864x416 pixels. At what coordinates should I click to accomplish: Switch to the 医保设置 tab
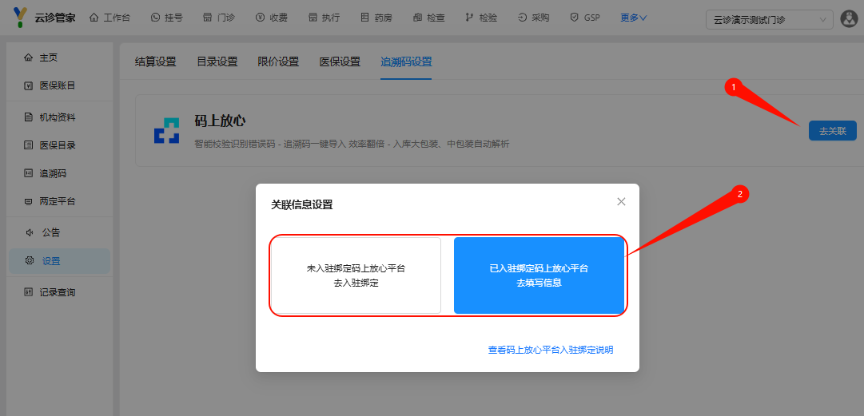[x=340, y=61]
